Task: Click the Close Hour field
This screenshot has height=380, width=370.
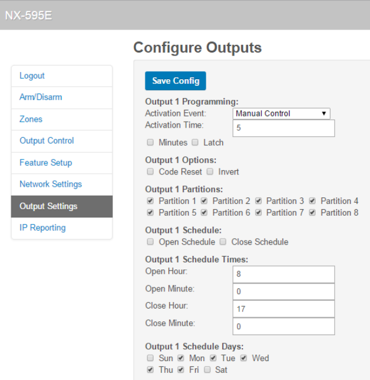Action: [284, 309]
